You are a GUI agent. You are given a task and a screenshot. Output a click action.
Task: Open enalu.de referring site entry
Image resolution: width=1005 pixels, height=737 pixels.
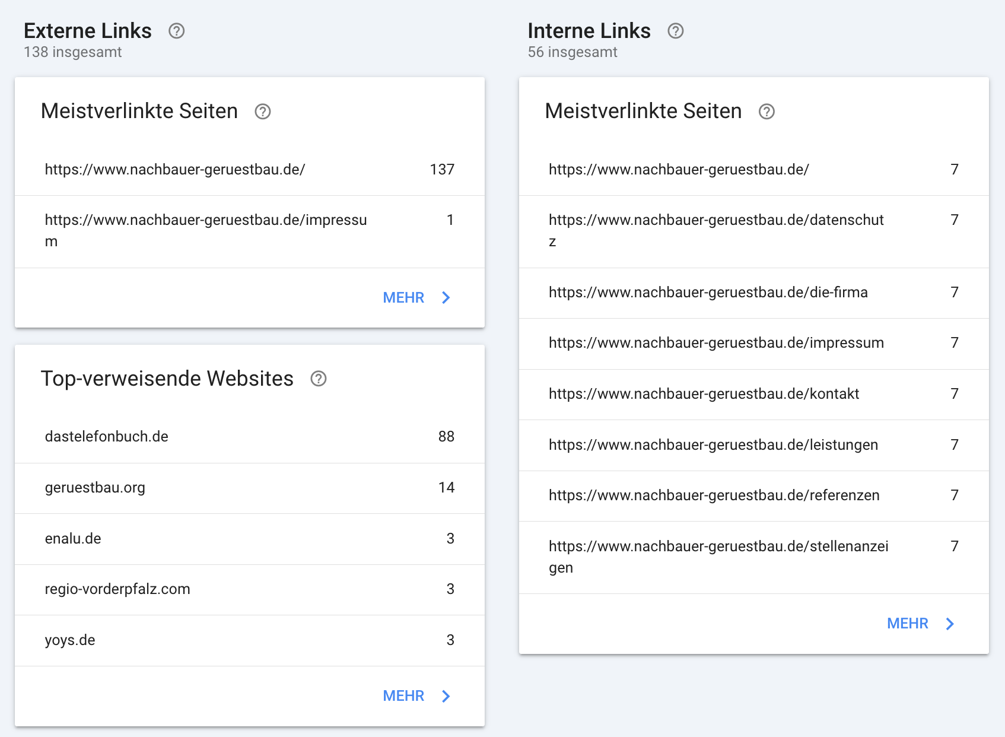[249, 539]
